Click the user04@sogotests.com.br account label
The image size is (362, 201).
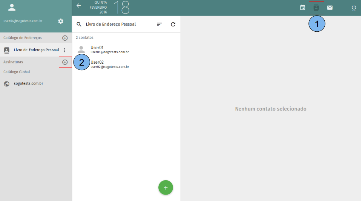point(23,21)
